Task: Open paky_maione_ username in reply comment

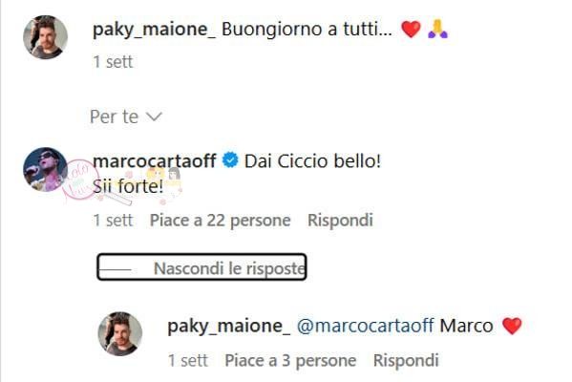Action: 229,326
